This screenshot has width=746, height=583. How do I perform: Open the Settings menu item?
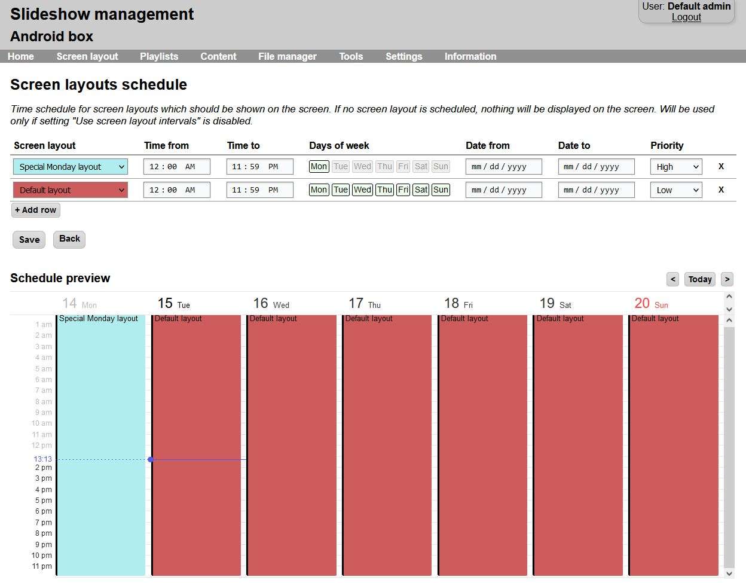403,56
